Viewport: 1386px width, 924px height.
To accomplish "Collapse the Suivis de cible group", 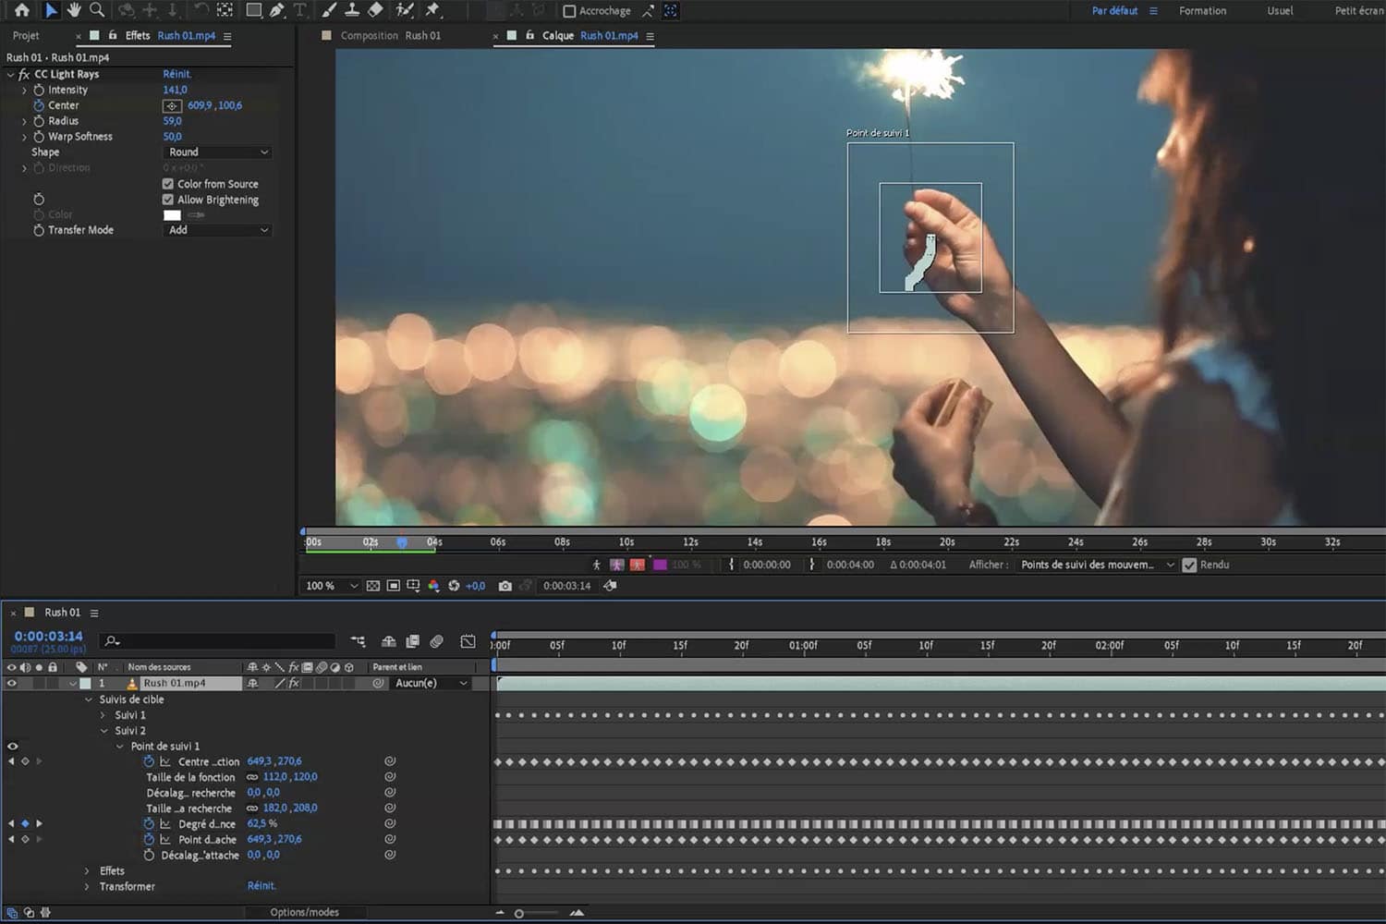I will coord(89,699).
